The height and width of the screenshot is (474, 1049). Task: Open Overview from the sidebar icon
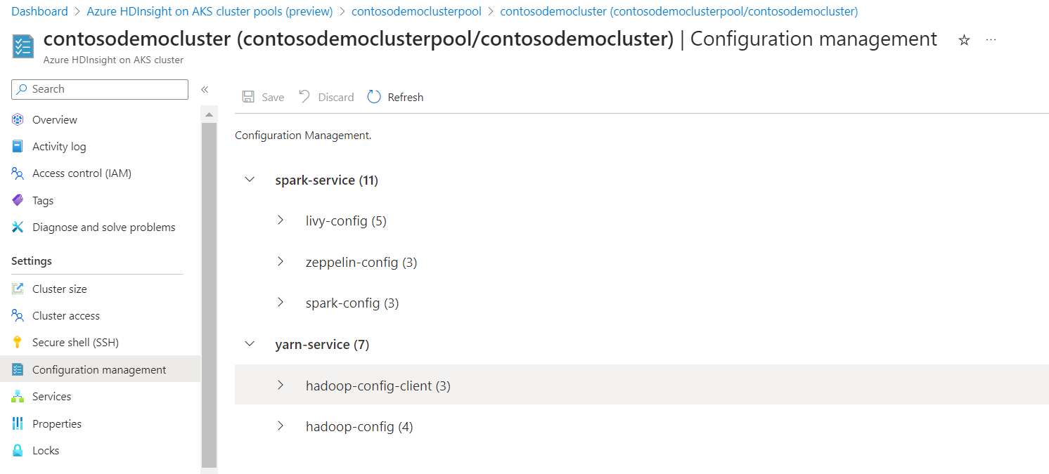[18, 119]
